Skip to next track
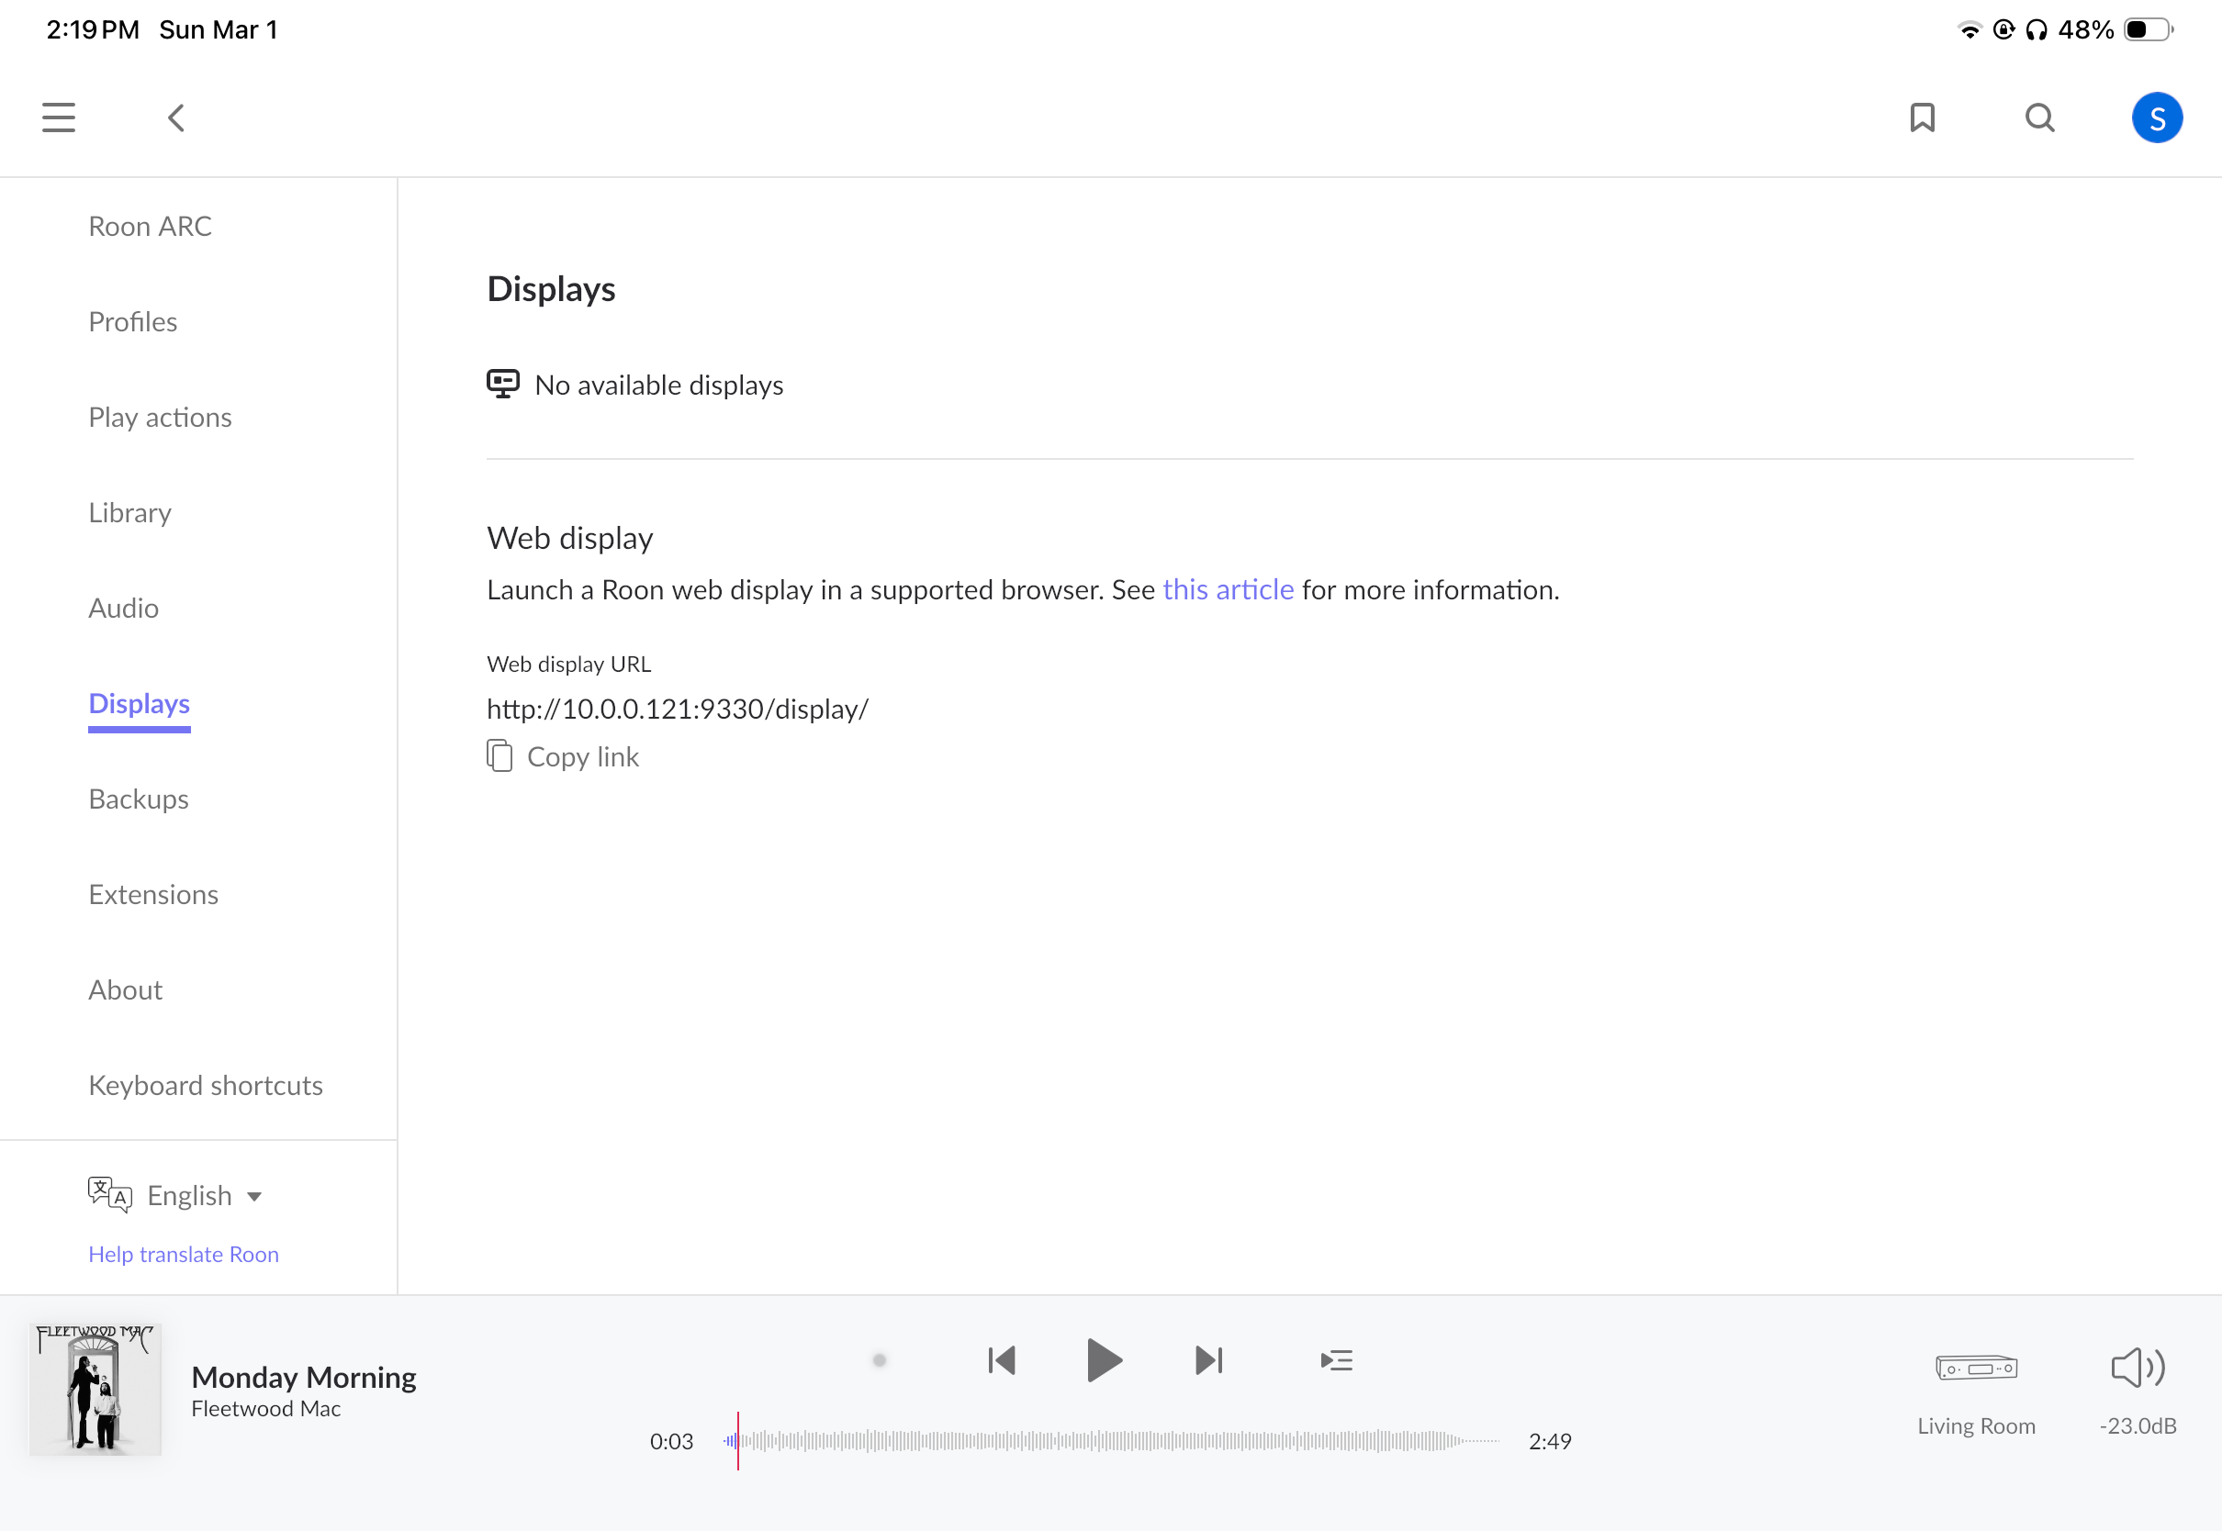Image resolution: width=2222 pixels, height=1531 pixels. (x=1209, y=1360)
